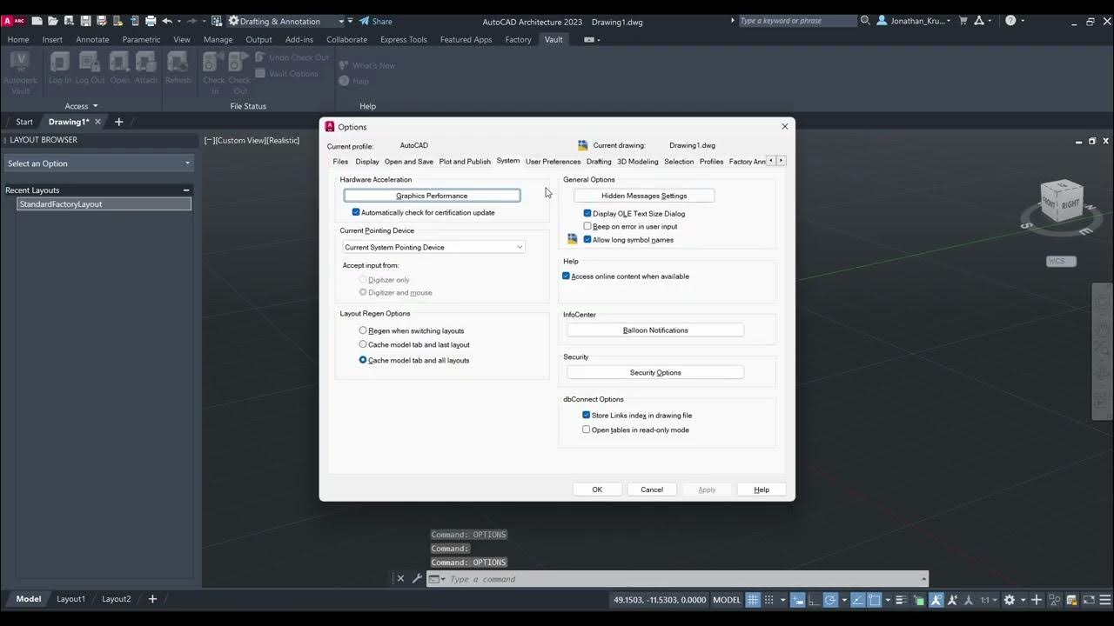
Task: Toggle Allow long symbol names
Action: point(587,239)
